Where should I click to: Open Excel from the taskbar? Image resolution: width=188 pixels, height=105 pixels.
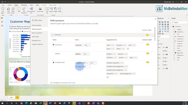41,103
